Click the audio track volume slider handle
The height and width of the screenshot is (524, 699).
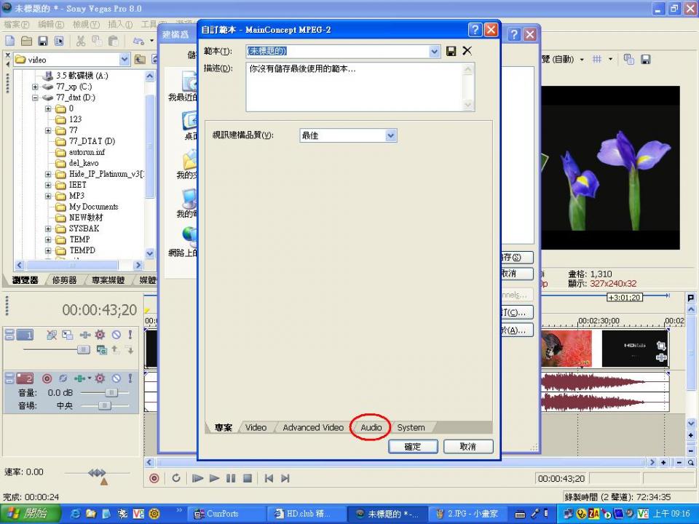pyautogui.click(x=111, y=392)
